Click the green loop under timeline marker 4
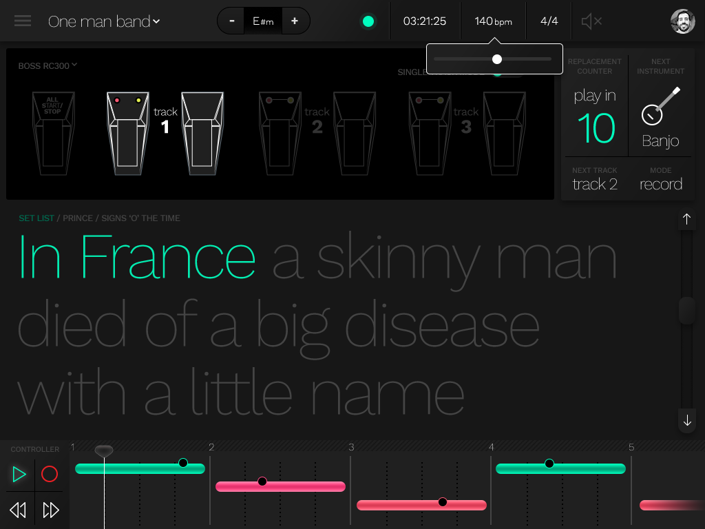The image size is (705, 529). [x=560, y=468]
